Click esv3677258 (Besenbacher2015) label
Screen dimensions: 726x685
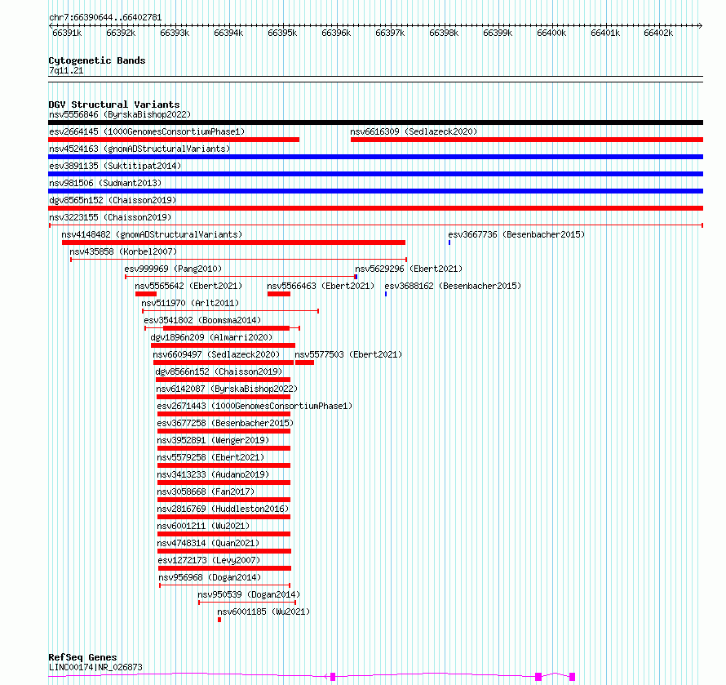pyautogui.click(x=225, y=423)
